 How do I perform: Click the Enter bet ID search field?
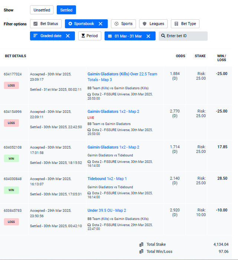pyautogui.click(x=185, y=36)
